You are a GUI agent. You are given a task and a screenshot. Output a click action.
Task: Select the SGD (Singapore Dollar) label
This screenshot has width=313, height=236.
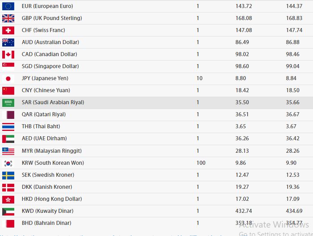pos(50,66)
